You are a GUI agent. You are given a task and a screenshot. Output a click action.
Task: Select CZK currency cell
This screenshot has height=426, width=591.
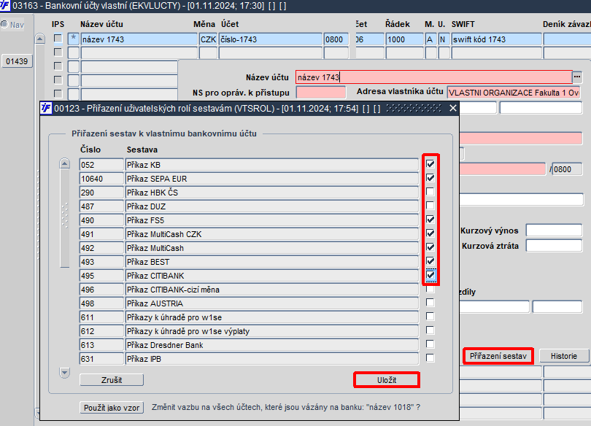(209, 39)
